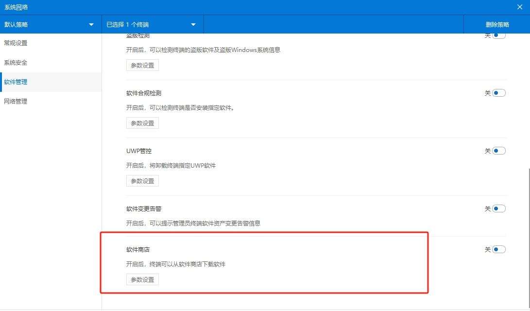Close the 系统网络 dialog
Viewport: 530px width, 311px height.
[x=519, y=6]
